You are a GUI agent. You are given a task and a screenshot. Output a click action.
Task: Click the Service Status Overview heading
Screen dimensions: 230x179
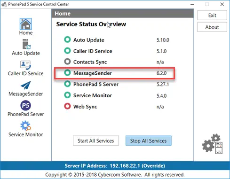click(x=91, y=24)
